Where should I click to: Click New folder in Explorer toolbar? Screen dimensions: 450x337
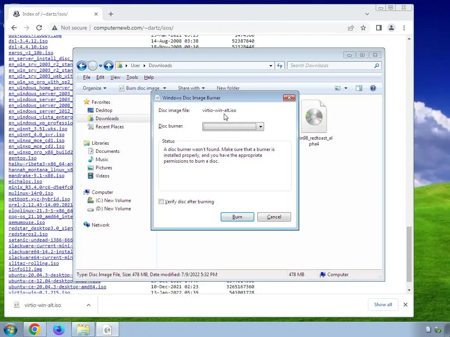[228, 88]
